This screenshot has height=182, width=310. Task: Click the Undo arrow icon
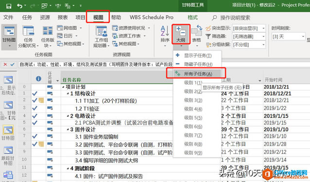(19, 6)
